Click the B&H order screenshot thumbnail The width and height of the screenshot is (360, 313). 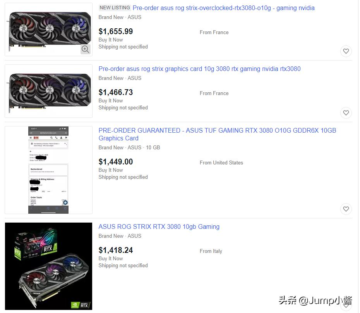pyautogui.click(x=48, y=169)
